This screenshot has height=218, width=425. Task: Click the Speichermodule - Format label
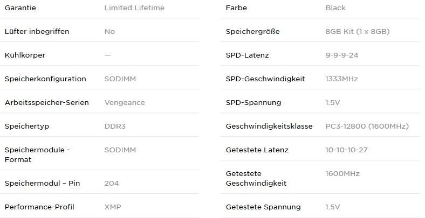click(x=37, y=154)
